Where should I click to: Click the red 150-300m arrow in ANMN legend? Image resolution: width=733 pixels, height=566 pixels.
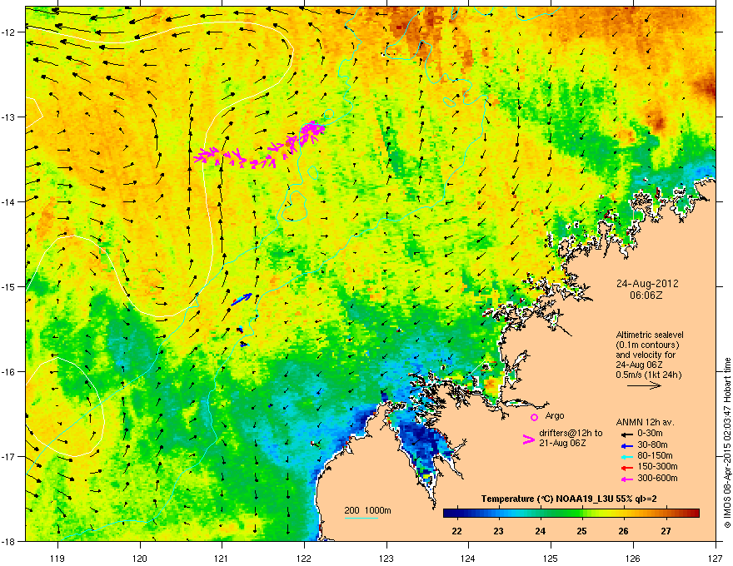click(x=626, y=468)
